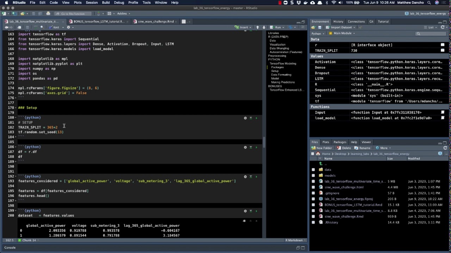This screenshot has width=451, height=253.
Task: Open the Knit dropdown arrow
Action: (x=63, y=27)
